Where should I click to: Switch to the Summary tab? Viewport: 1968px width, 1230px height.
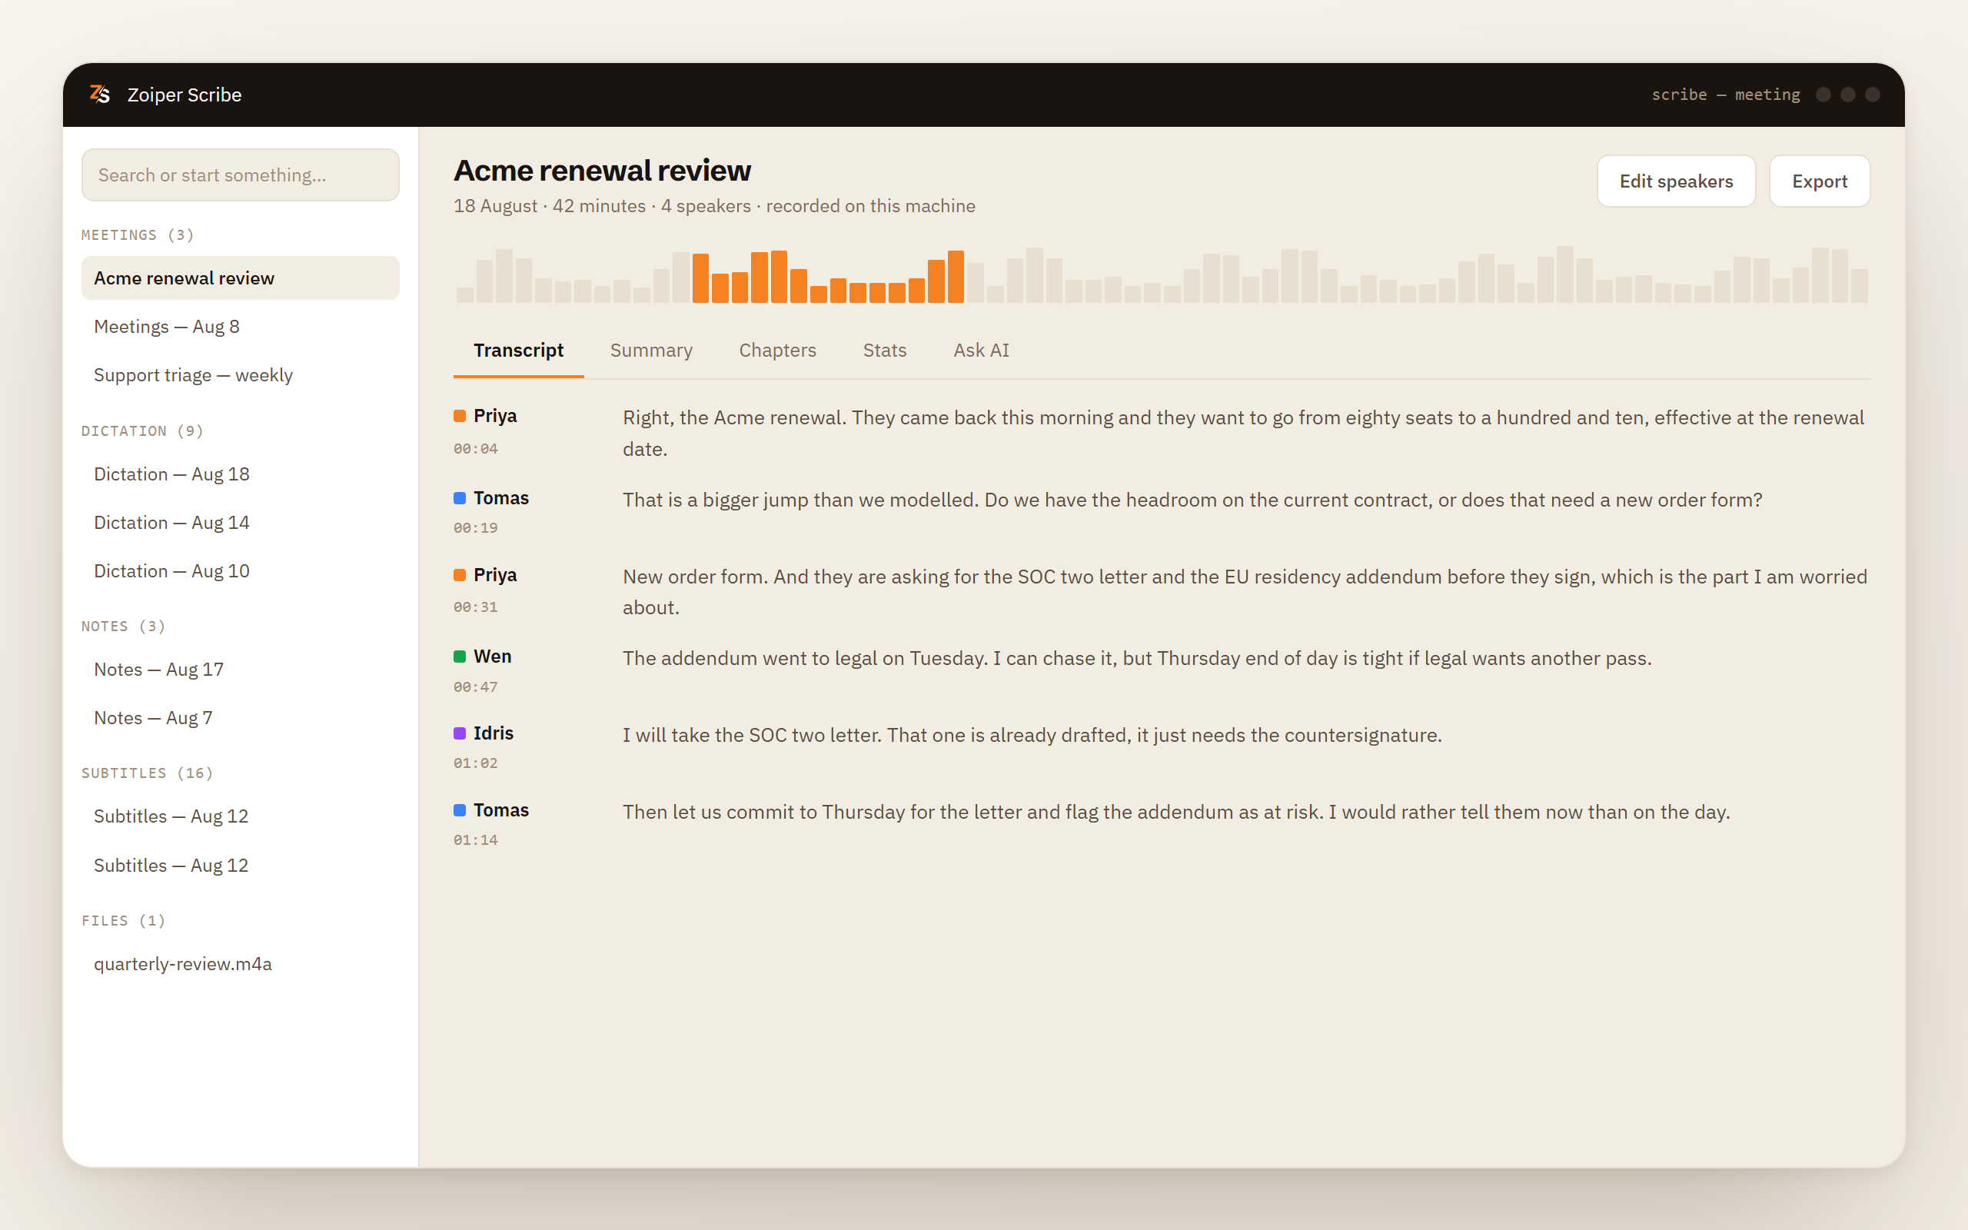coord(651,351)
